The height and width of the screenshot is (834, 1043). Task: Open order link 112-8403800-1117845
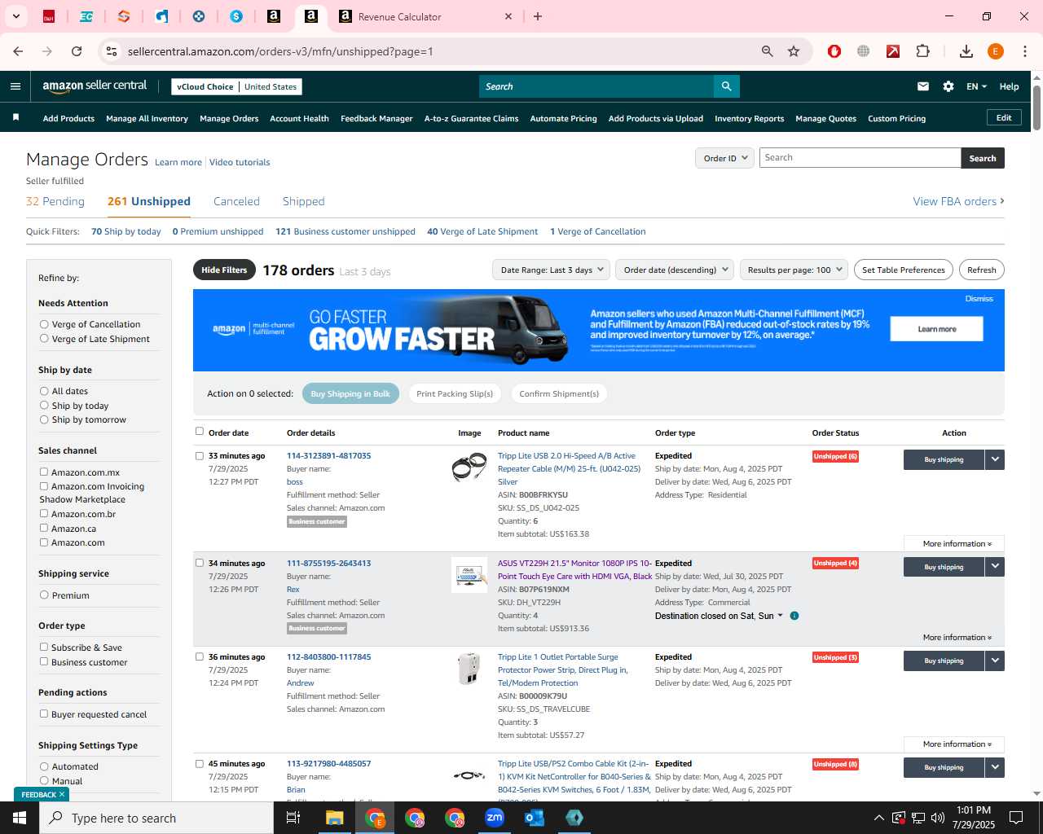[x=328, y=657]
